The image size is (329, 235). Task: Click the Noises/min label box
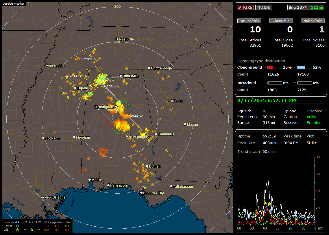pos(313,21)
